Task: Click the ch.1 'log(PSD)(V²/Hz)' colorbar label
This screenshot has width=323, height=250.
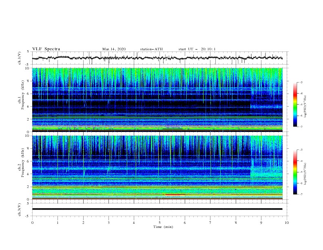Action: [305, 107]
